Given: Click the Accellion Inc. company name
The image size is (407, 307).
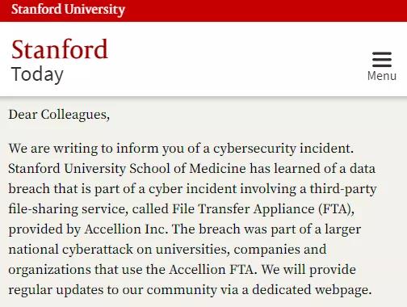Looking at the screenshot, I should pos(126,229).
